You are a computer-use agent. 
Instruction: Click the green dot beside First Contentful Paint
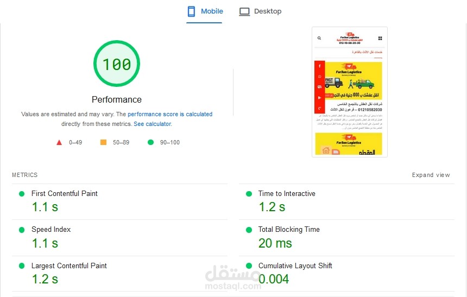click(22, 194)
